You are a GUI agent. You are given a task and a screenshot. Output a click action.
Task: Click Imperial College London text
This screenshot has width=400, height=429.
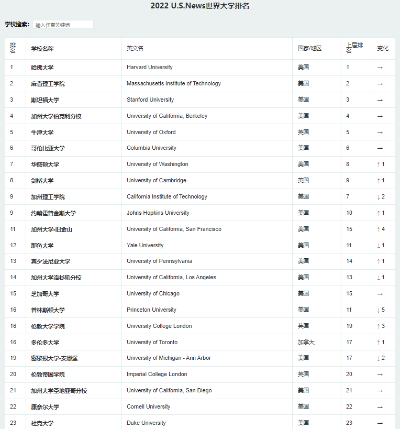157,375
